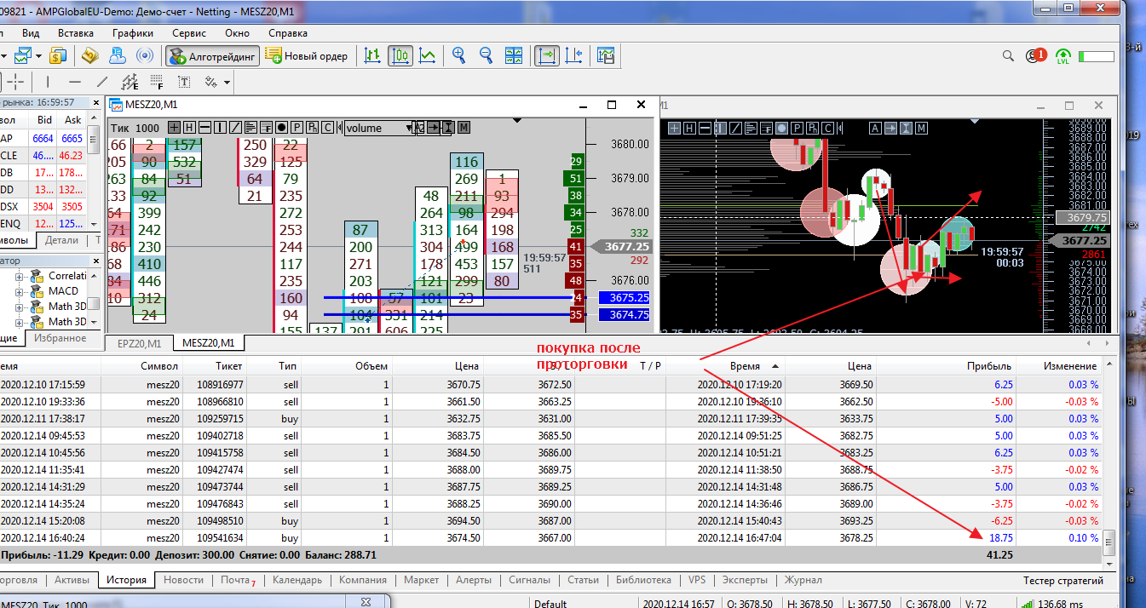Viewport: 1146px width, 608px height.
Task: Switch chart to bar chart icon
Action: [x=372, y=55]
